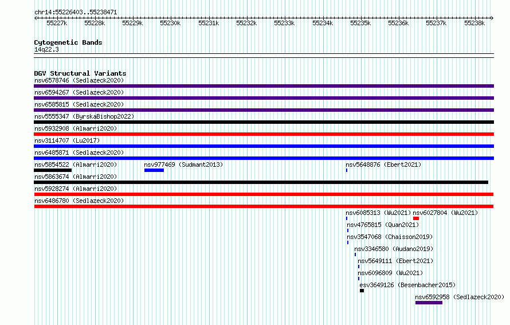Viewport: 510px width, 325px height.
Task: Click the 55236k ruler label
Action: click(398, 23)
